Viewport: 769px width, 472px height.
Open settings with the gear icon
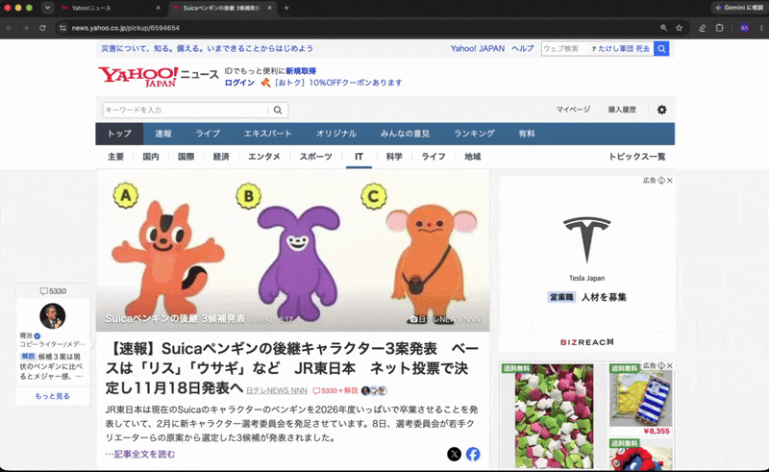(x=661, y=110)
